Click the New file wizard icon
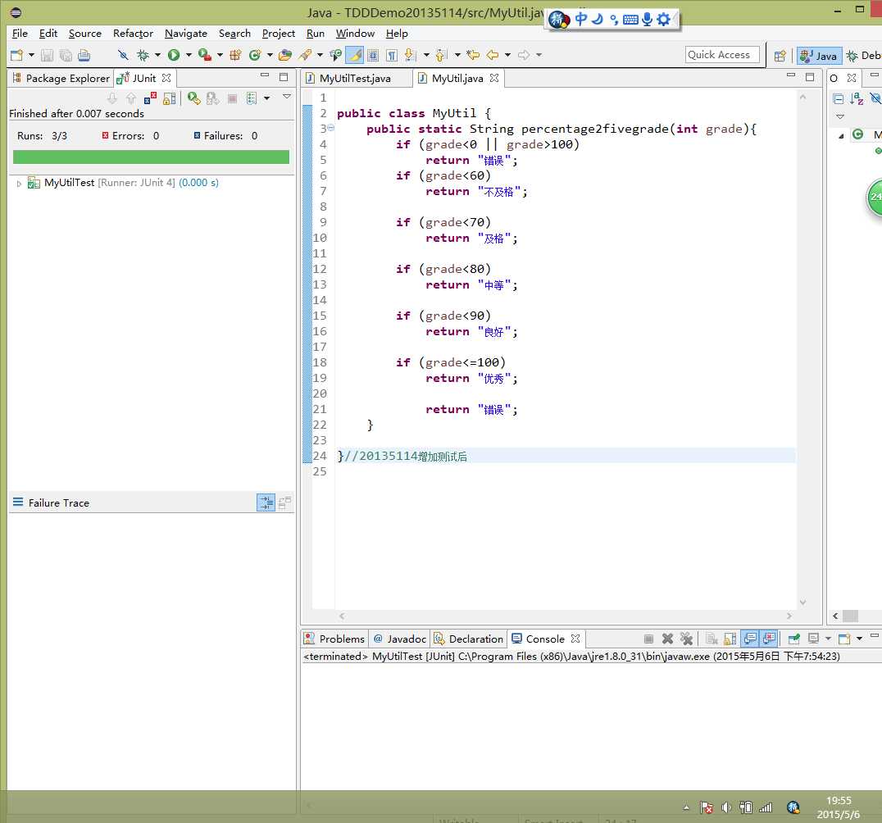This screenshot has width=882, height=823. pos(16,55)
